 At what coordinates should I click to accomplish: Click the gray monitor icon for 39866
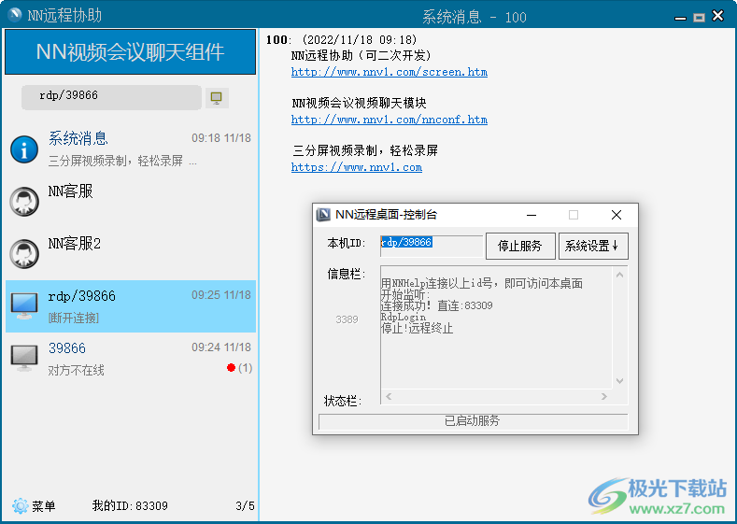[x=24, y=358]
